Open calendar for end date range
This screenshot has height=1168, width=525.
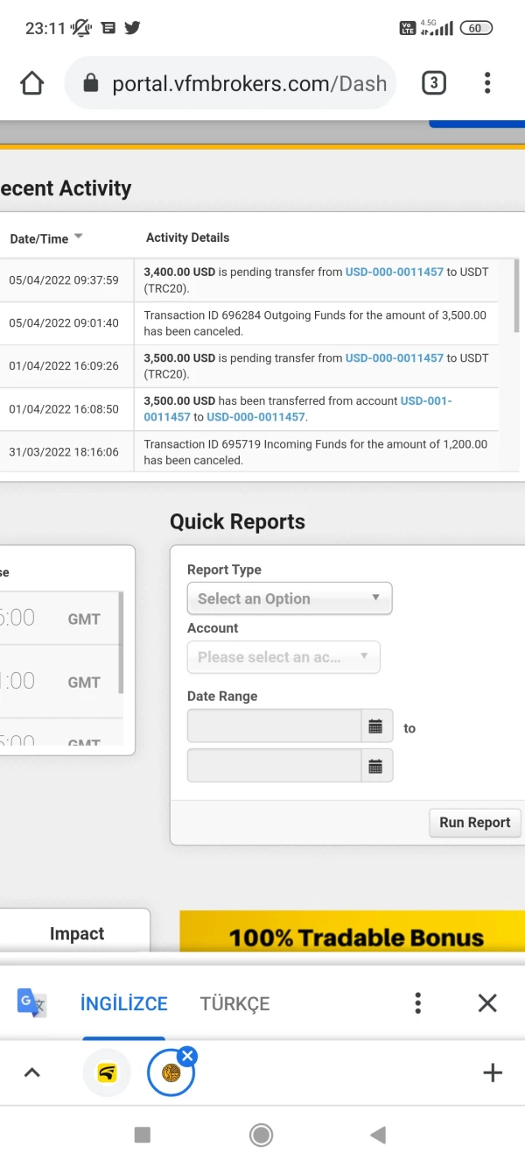pos(376,767)
